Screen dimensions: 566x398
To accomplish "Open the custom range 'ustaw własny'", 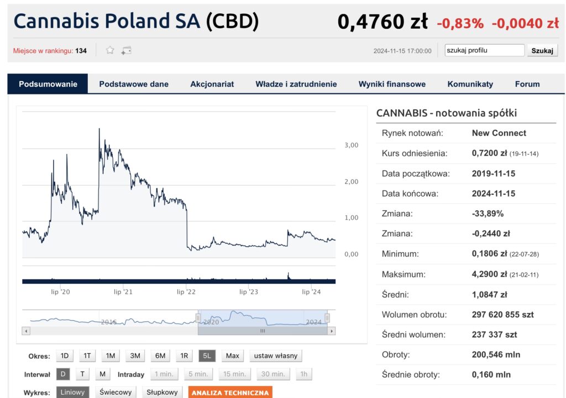I will [x=275, y=356].
